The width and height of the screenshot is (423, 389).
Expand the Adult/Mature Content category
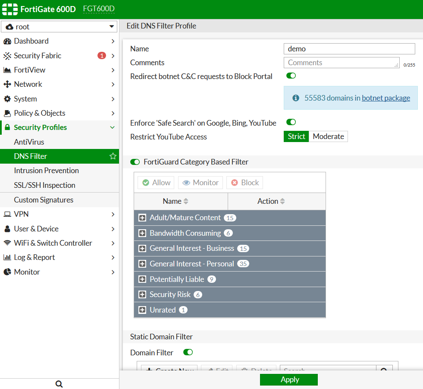click(x=142, y=218)
